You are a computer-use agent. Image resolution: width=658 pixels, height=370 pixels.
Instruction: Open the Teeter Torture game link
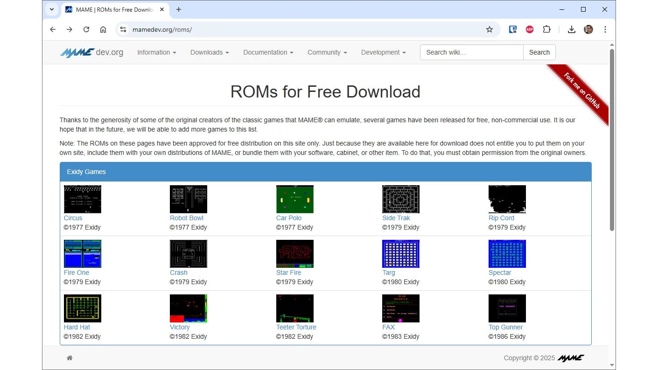(x=296, y=327)
